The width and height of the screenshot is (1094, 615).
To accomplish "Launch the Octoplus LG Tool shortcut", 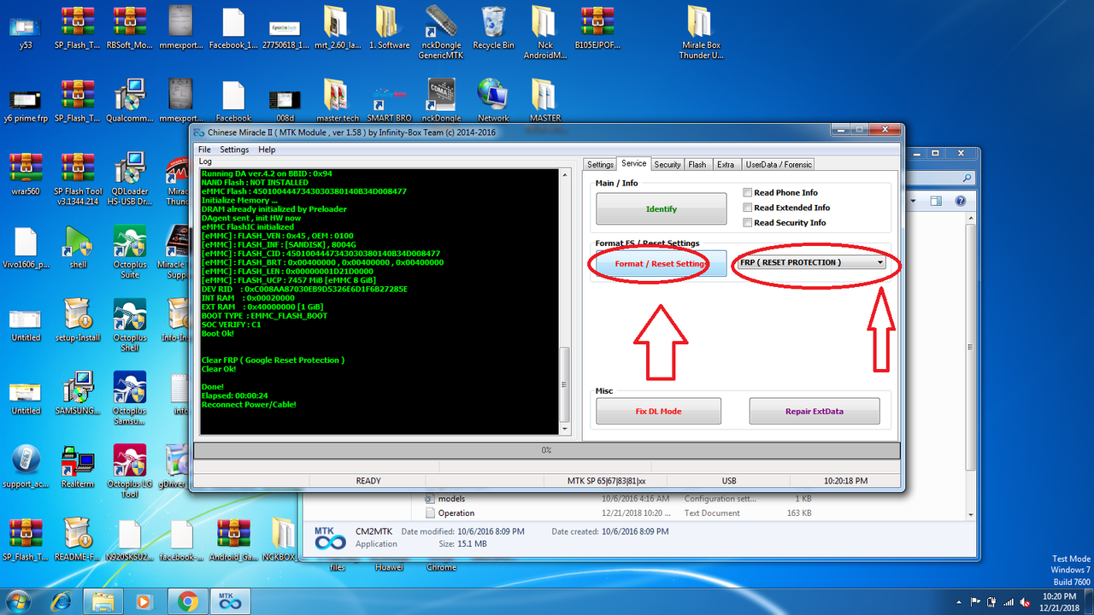I will pyautogui.click(x=129, y=471).
